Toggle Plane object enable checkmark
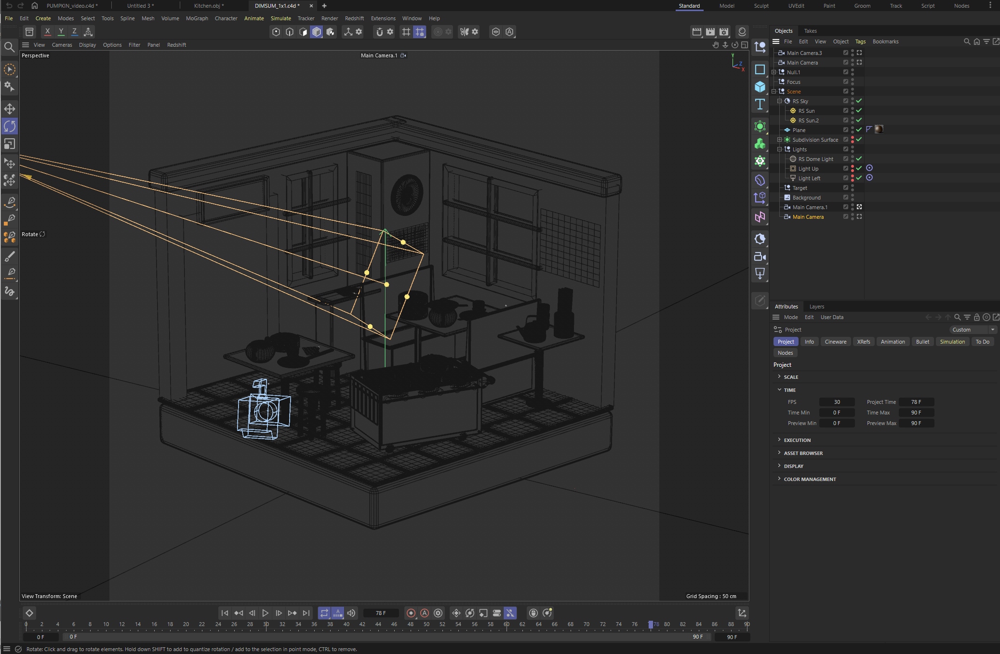Screen dimensions: 1000x654 point(859,130)
